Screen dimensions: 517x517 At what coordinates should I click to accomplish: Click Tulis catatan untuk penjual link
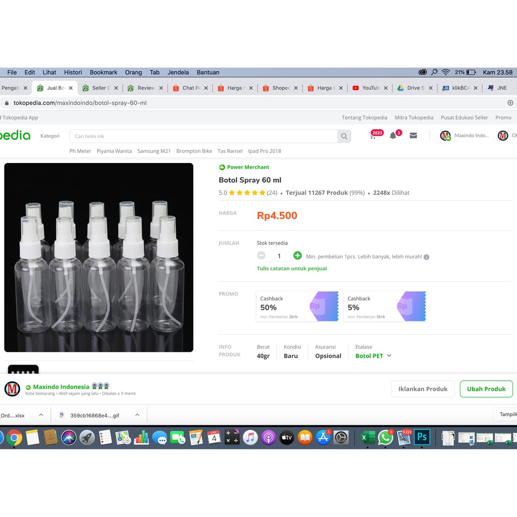coord(292,269)
